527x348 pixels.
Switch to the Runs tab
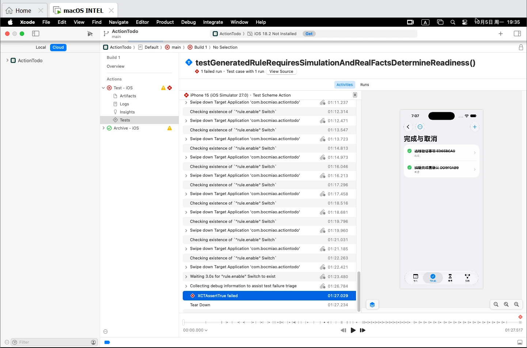click(364, 85)
